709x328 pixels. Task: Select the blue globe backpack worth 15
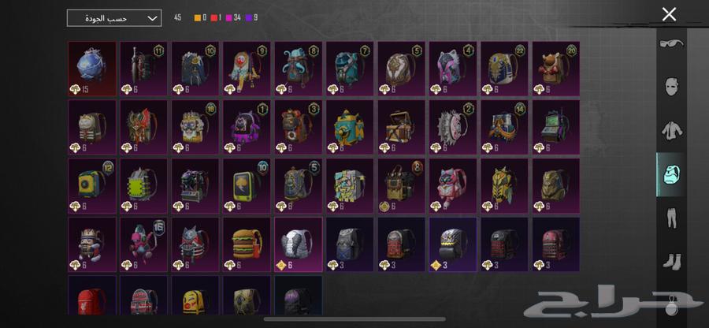(x=92, y=69)
